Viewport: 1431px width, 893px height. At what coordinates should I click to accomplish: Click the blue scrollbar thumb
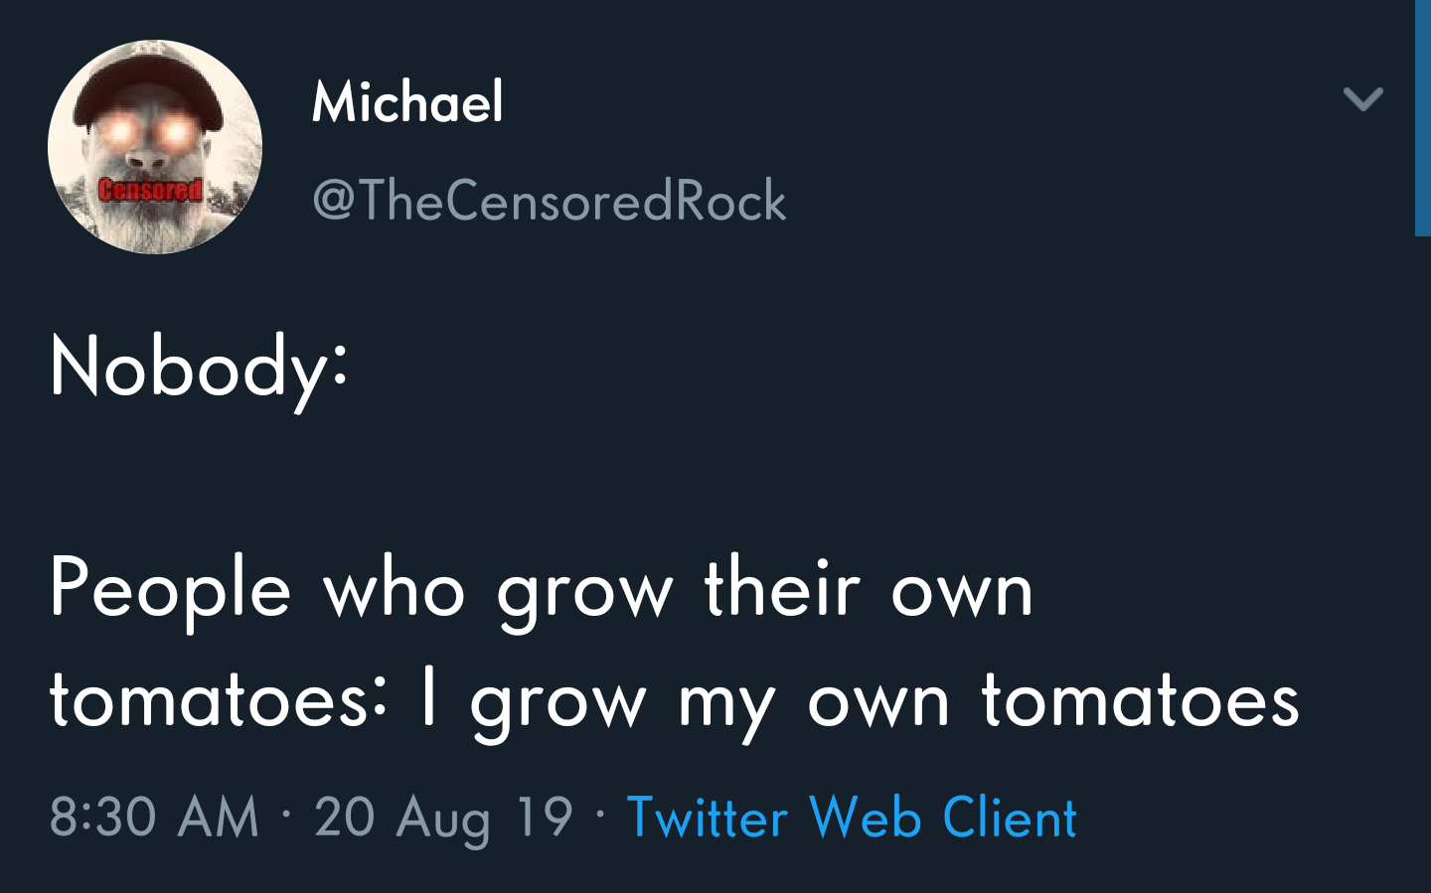(x=1422, y=117)
